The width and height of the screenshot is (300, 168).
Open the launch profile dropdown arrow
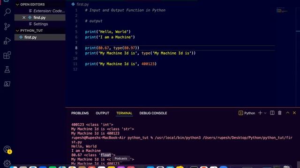[265, 113]
